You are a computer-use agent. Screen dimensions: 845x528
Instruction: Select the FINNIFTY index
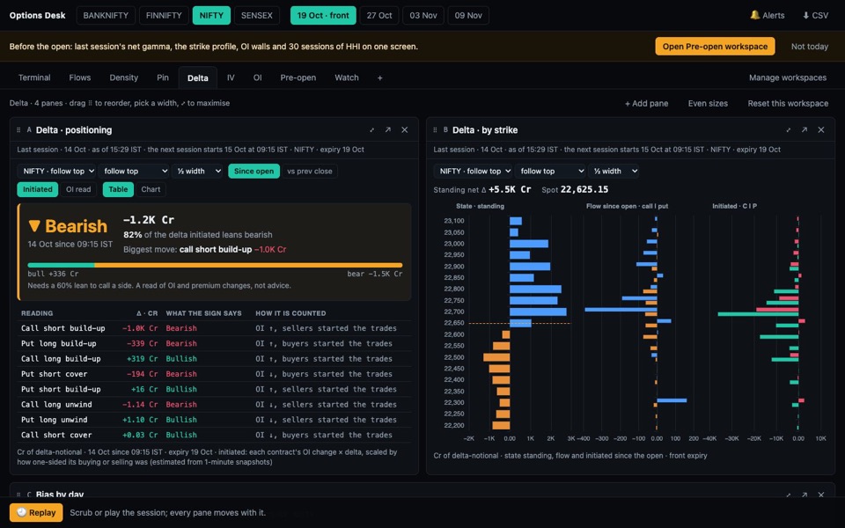(x=164, y=16)
